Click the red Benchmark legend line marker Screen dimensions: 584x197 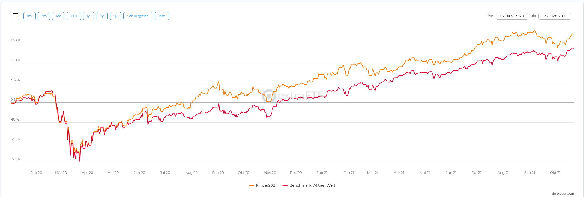click(x=285, y=185)
